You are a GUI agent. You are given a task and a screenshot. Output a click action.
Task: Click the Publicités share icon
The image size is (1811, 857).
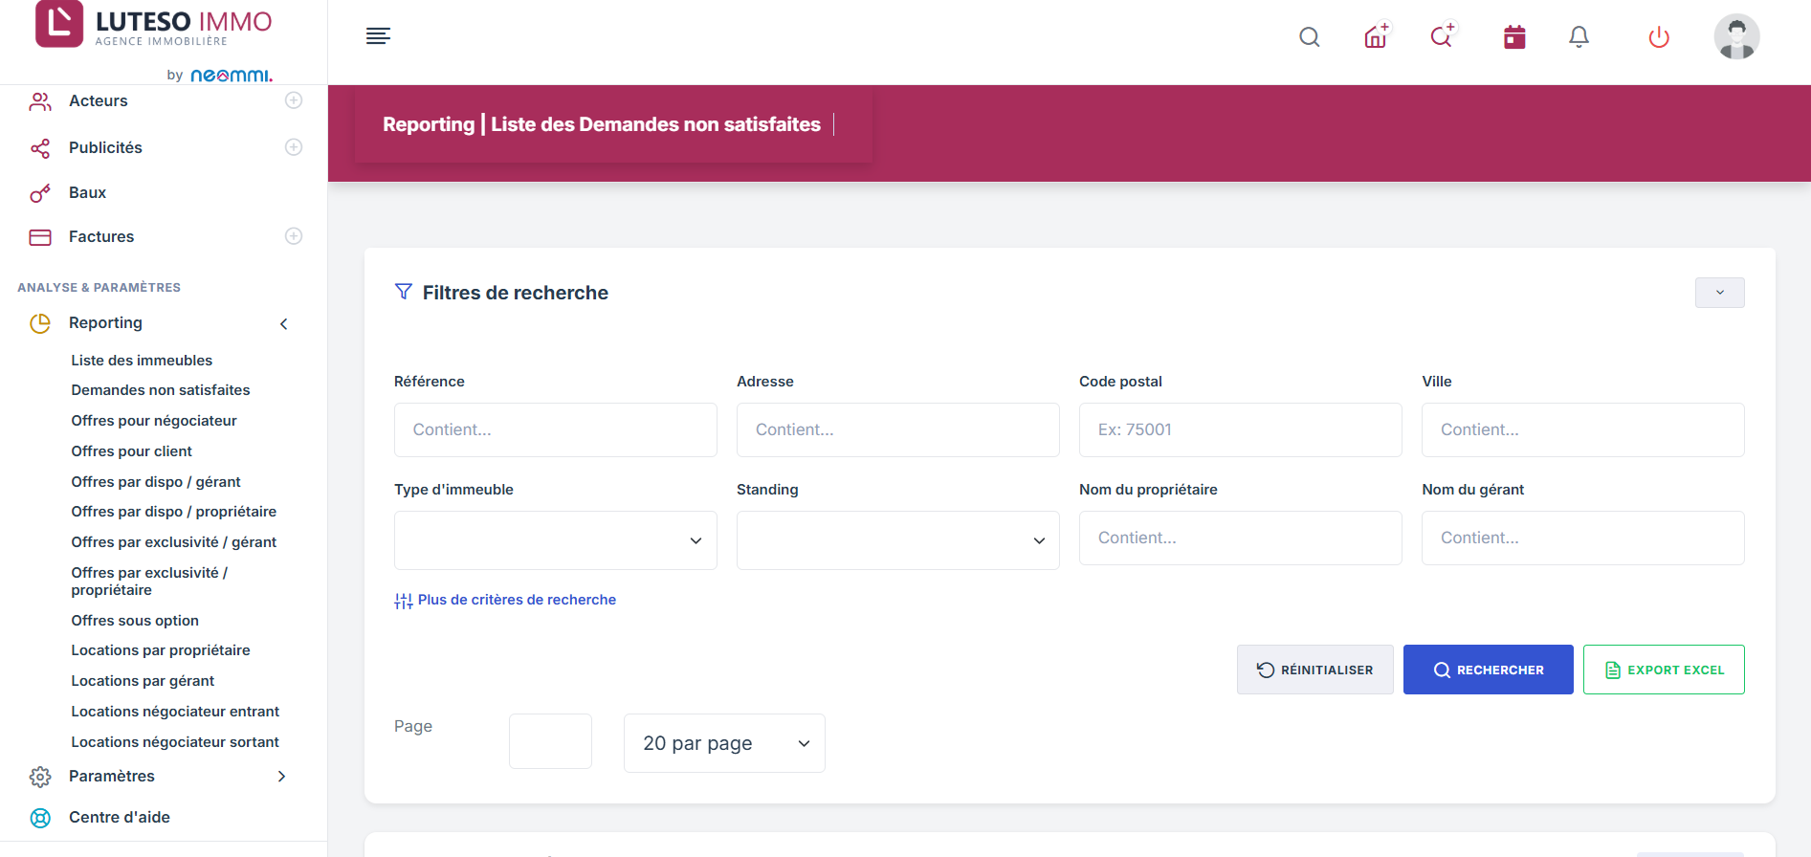pos(40,148)
